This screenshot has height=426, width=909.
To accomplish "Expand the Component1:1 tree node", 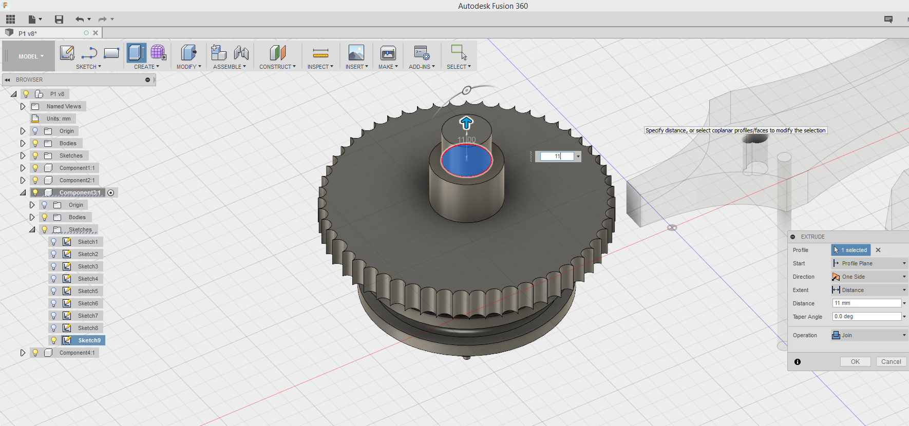I will click(x=23, y=168).
